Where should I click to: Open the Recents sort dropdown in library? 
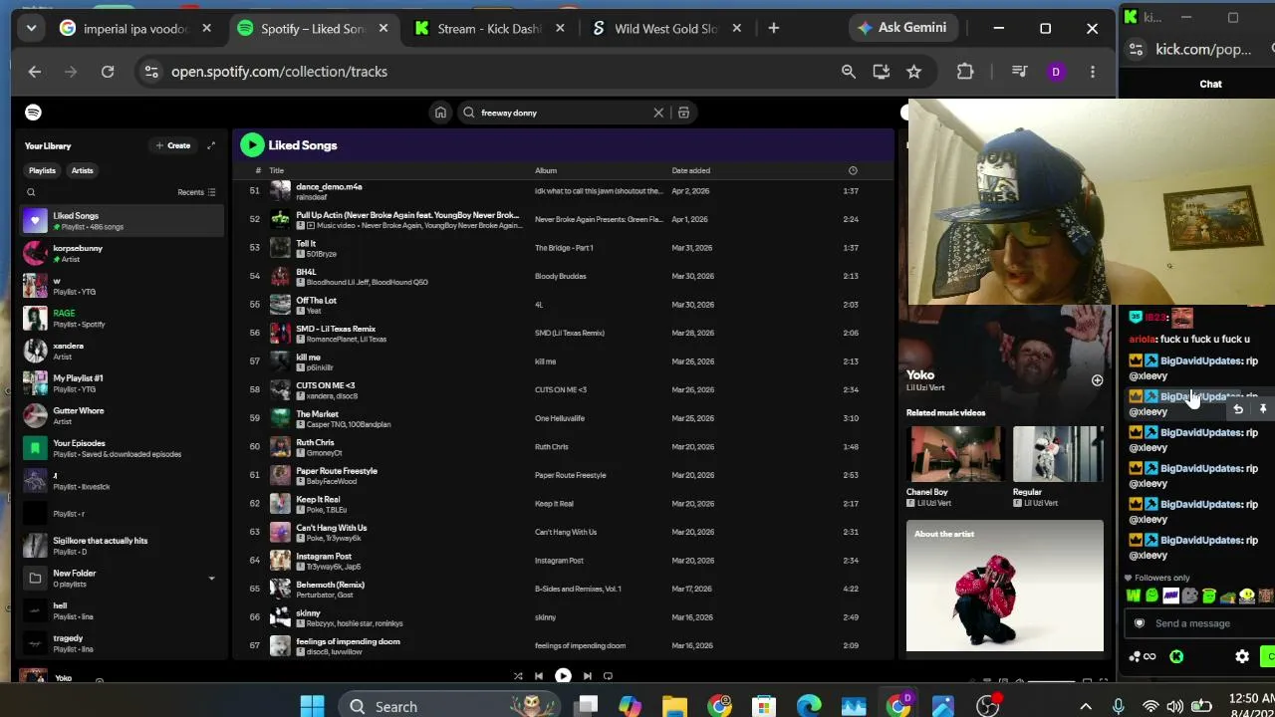tap(196, 192)
